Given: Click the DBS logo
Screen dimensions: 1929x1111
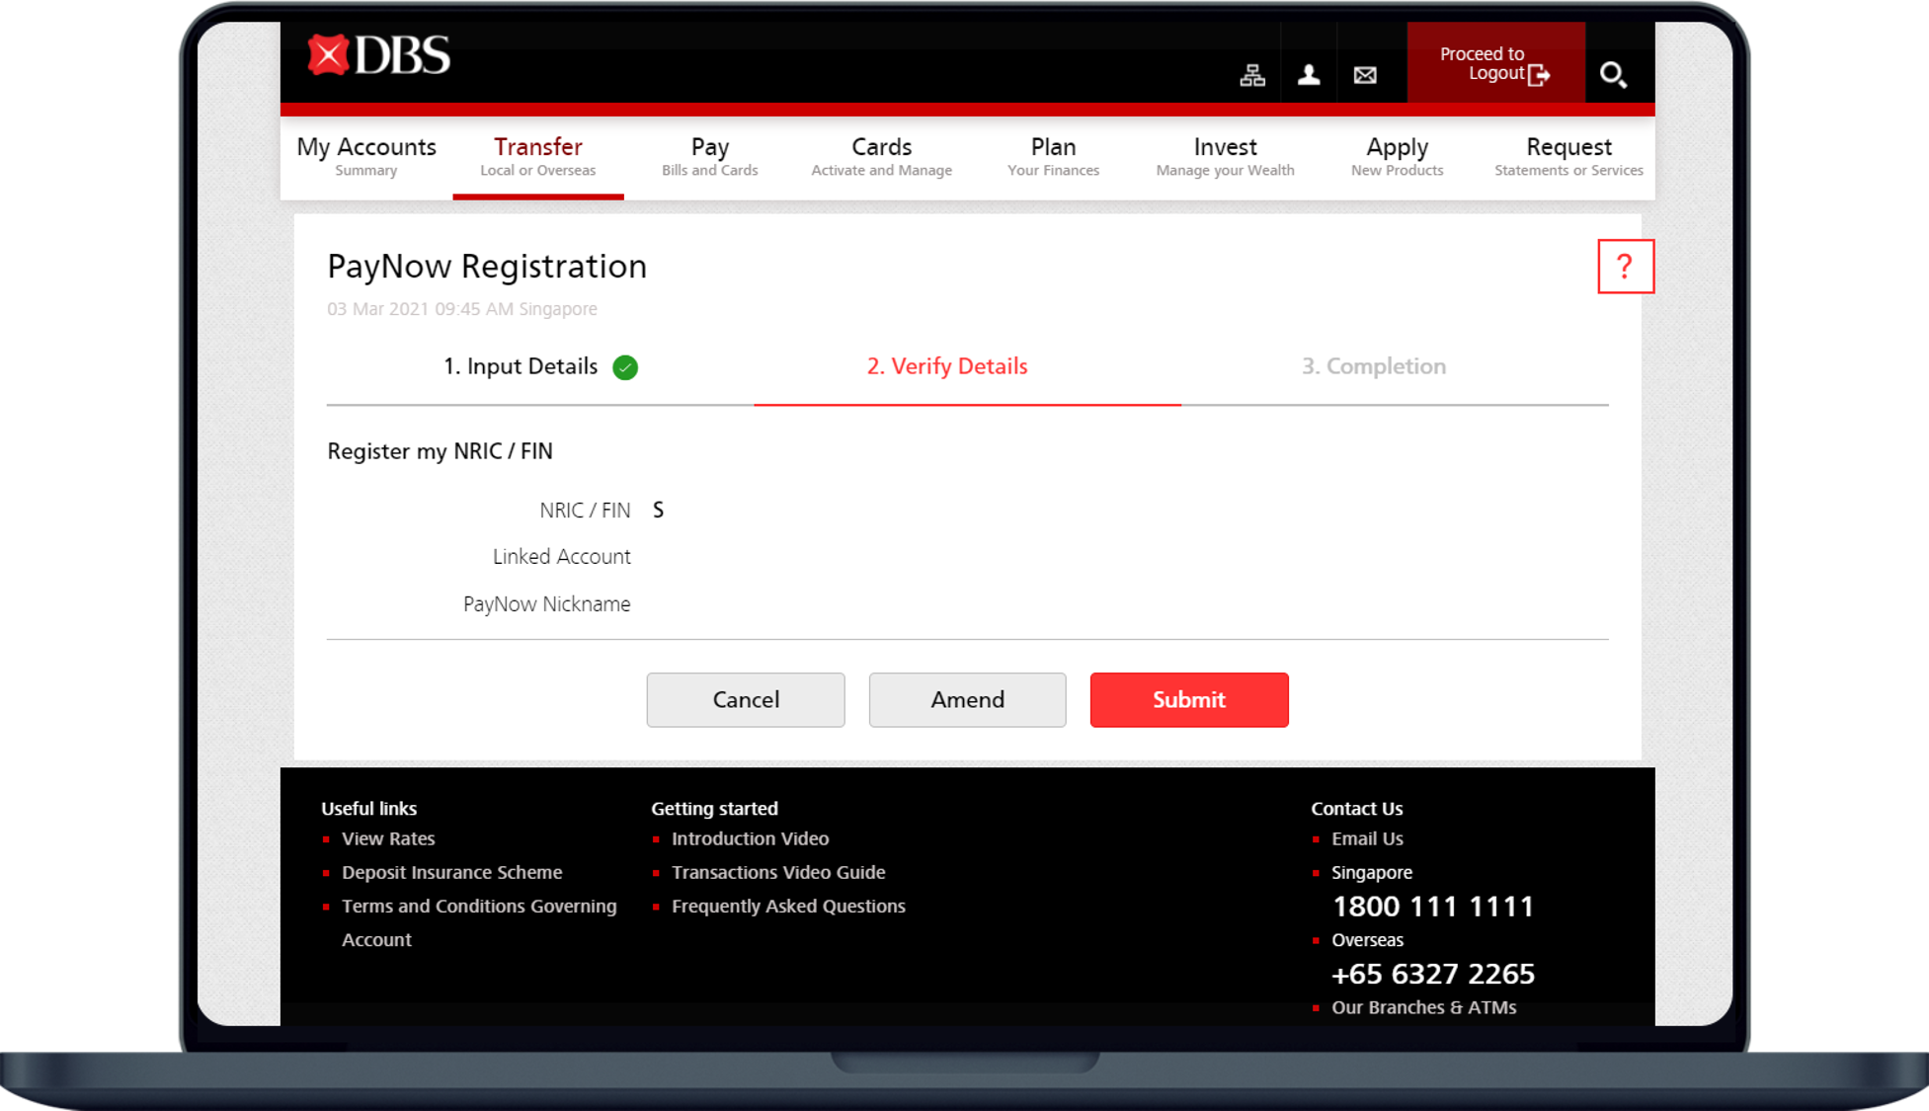Looking at the screenshot, I should point(378,55).
